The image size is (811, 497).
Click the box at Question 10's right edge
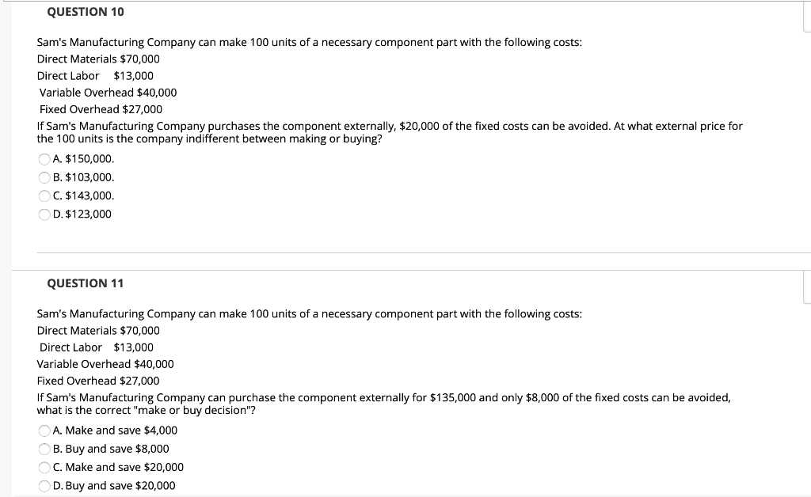coord(807,17)
